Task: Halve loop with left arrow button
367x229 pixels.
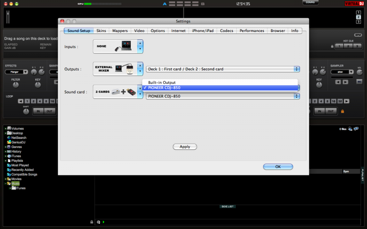Action: tap(21, 101)
